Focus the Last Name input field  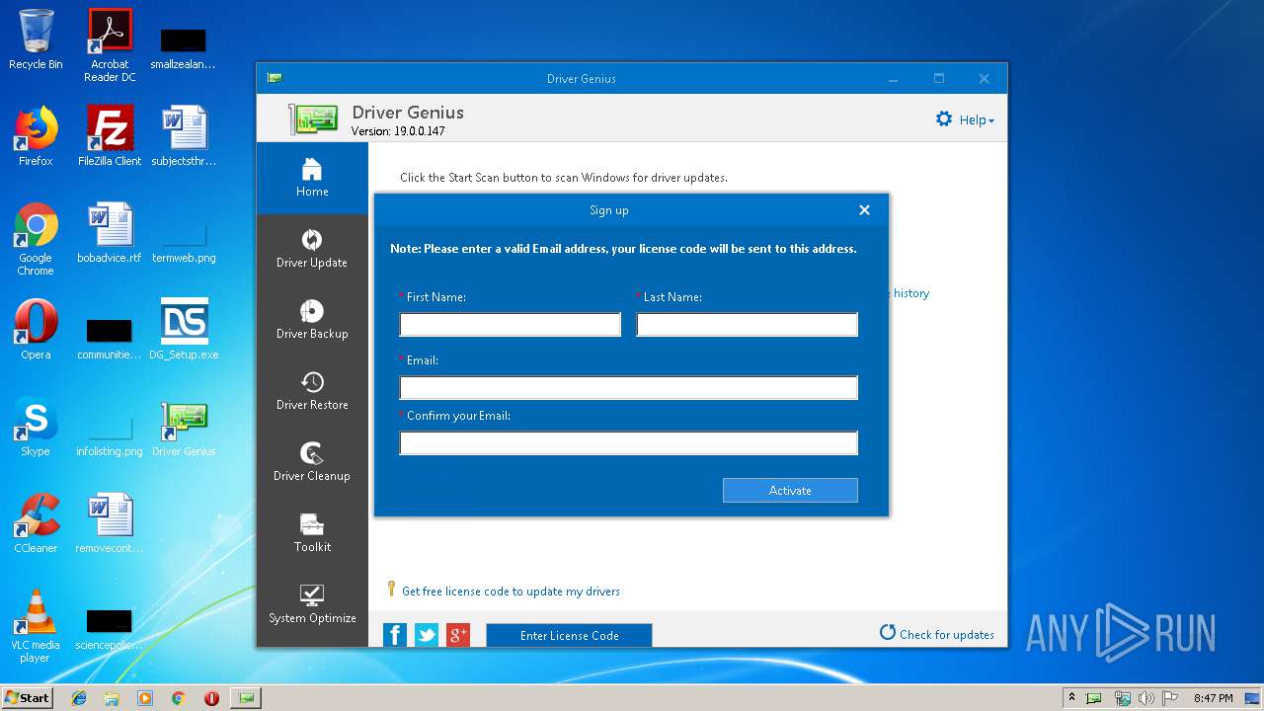pyautogui.click(x=748, y=325)
